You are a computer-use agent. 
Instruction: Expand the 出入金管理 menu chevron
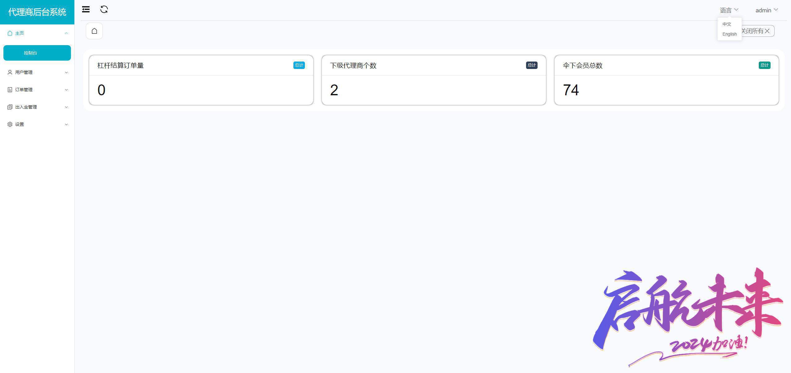tap(66, 107)
